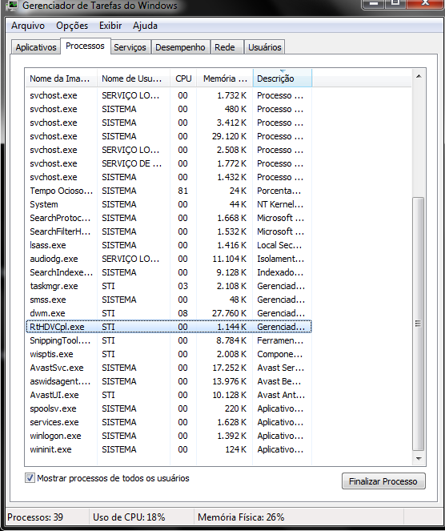Open the Exibir menu
This screenshot has width=445, height=531.
coord(110,26)
